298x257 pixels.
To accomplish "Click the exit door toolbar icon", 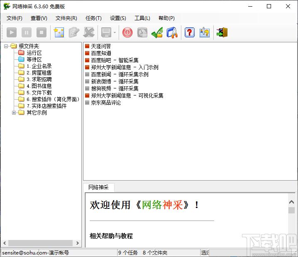I will click(222, 32).
